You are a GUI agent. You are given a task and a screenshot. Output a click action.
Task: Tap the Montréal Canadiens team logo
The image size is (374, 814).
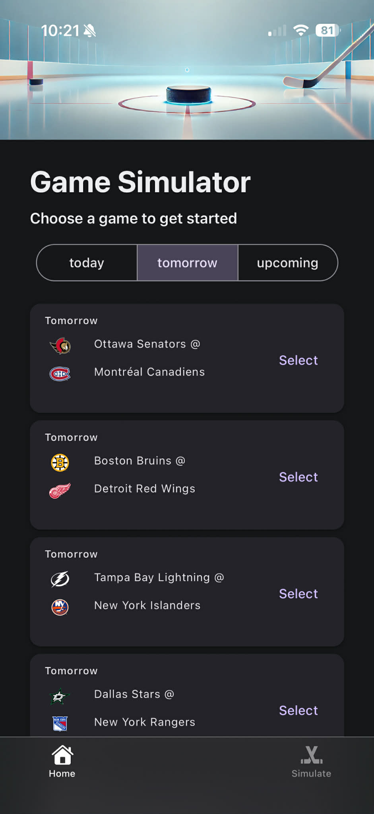point(60,373)
